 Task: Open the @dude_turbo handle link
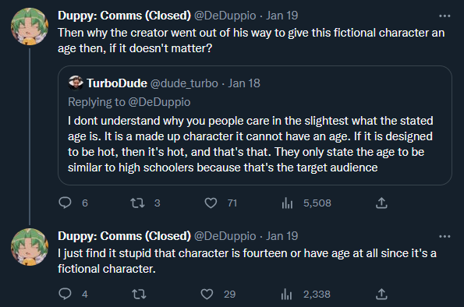click(x=184, y=83)
